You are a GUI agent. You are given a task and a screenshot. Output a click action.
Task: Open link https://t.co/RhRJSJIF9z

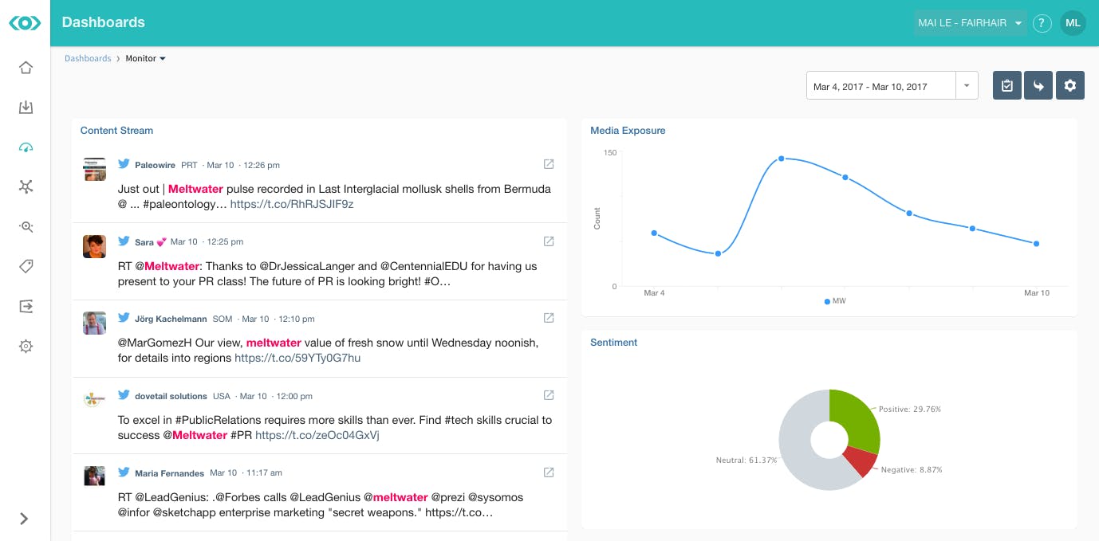point(292,204)
